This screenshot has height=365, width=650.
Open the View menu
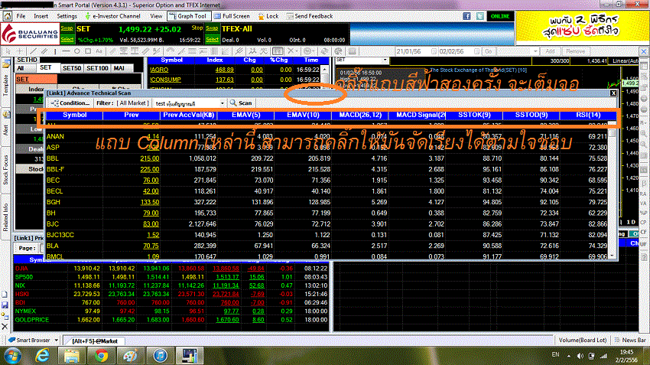coord(156,16)
